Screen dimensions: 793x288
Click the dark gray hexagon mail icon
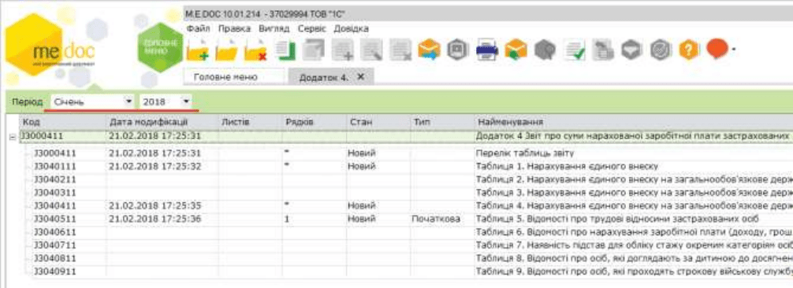[x=631, y=50]
